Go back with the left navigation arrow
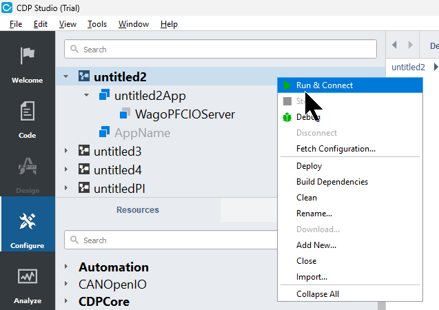The width and height of the screenshot is (439, 310). point(394,45)
